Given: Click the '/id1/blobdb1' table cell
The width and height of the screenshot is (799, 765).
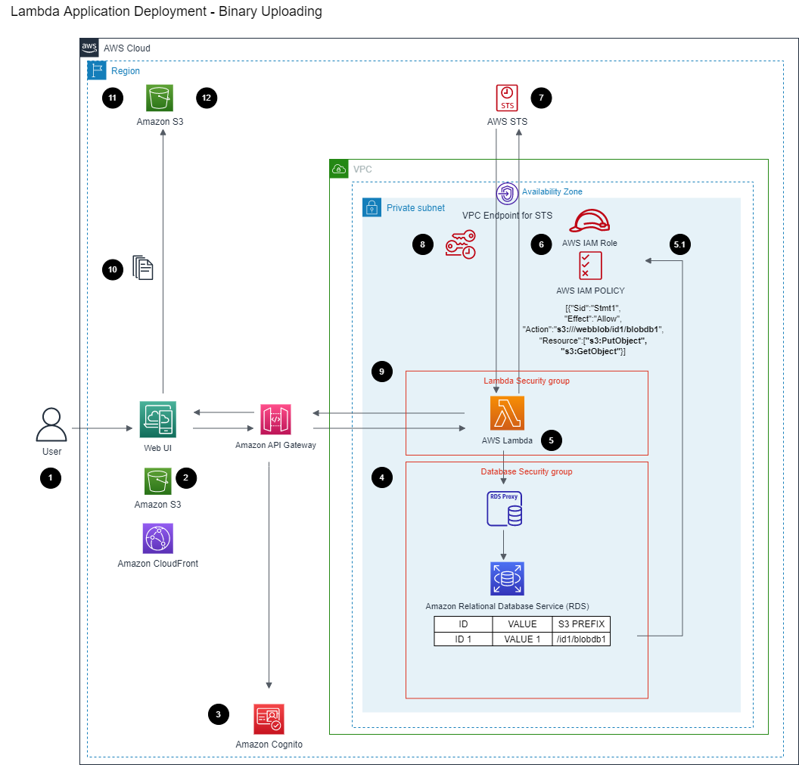Looking at the screenshot, I should point(581,639).
